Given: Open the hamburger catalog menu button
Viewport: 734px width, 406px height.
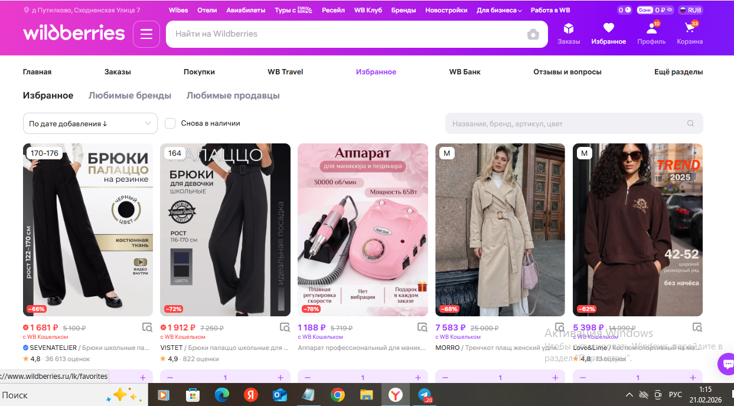Looking at the screenshot, I should coord(146,34).
